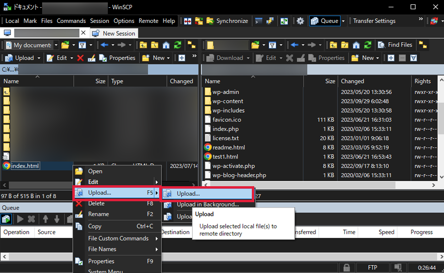The height and width of the screenshot is (273, 444).
Task: Click the local Edit toolbar button
Action: (57, 58)
